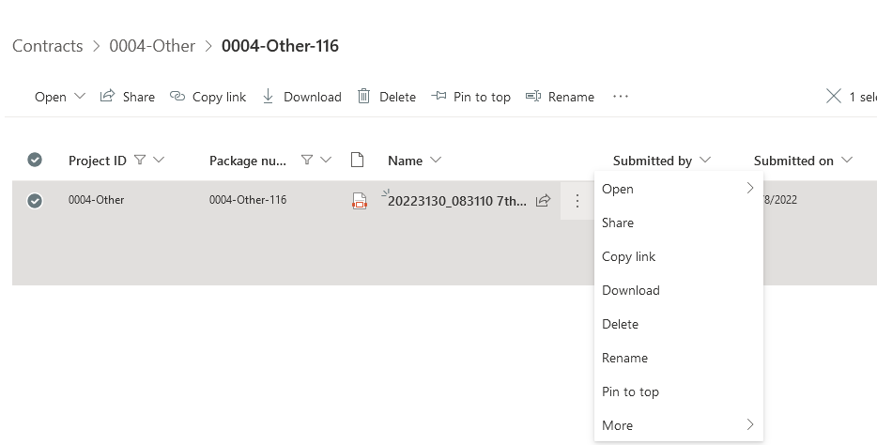
Task: Open the Name column sort dropdown
Action: (436, 160)
